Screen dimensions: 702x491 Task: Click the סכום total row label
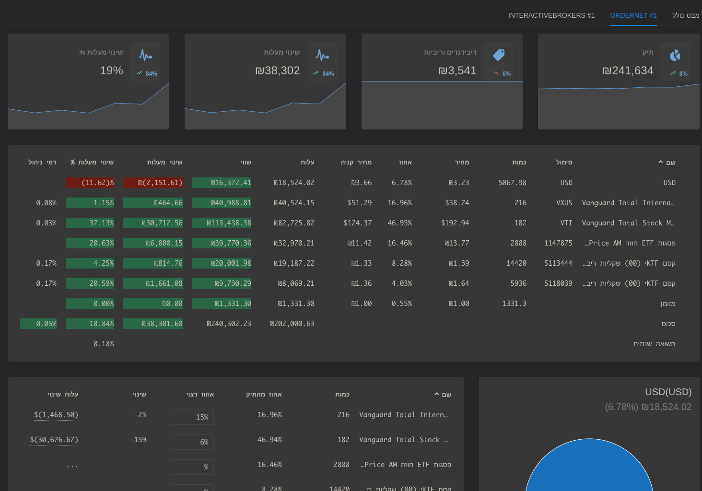click(668, 324)
